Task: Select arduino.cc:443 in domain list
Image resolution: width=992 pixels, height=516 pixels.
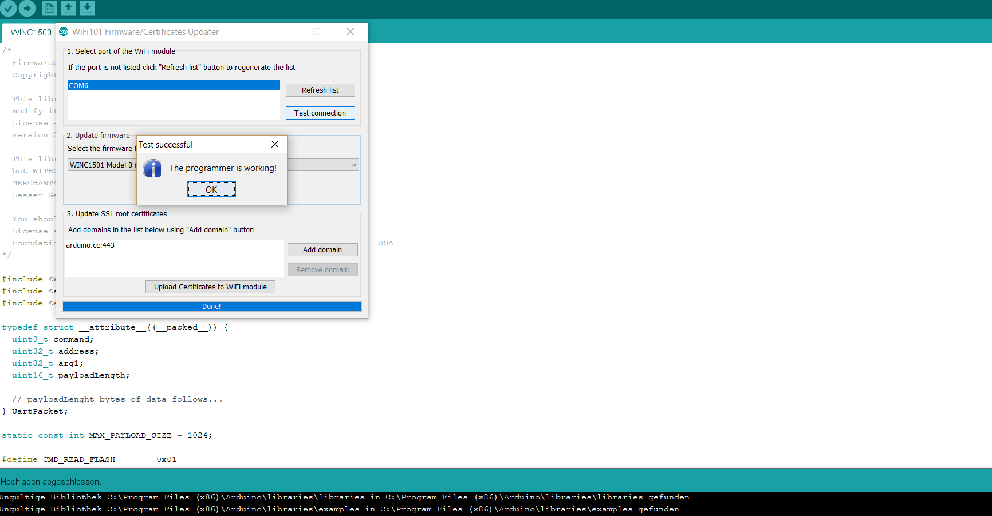Action: [90, 245]
